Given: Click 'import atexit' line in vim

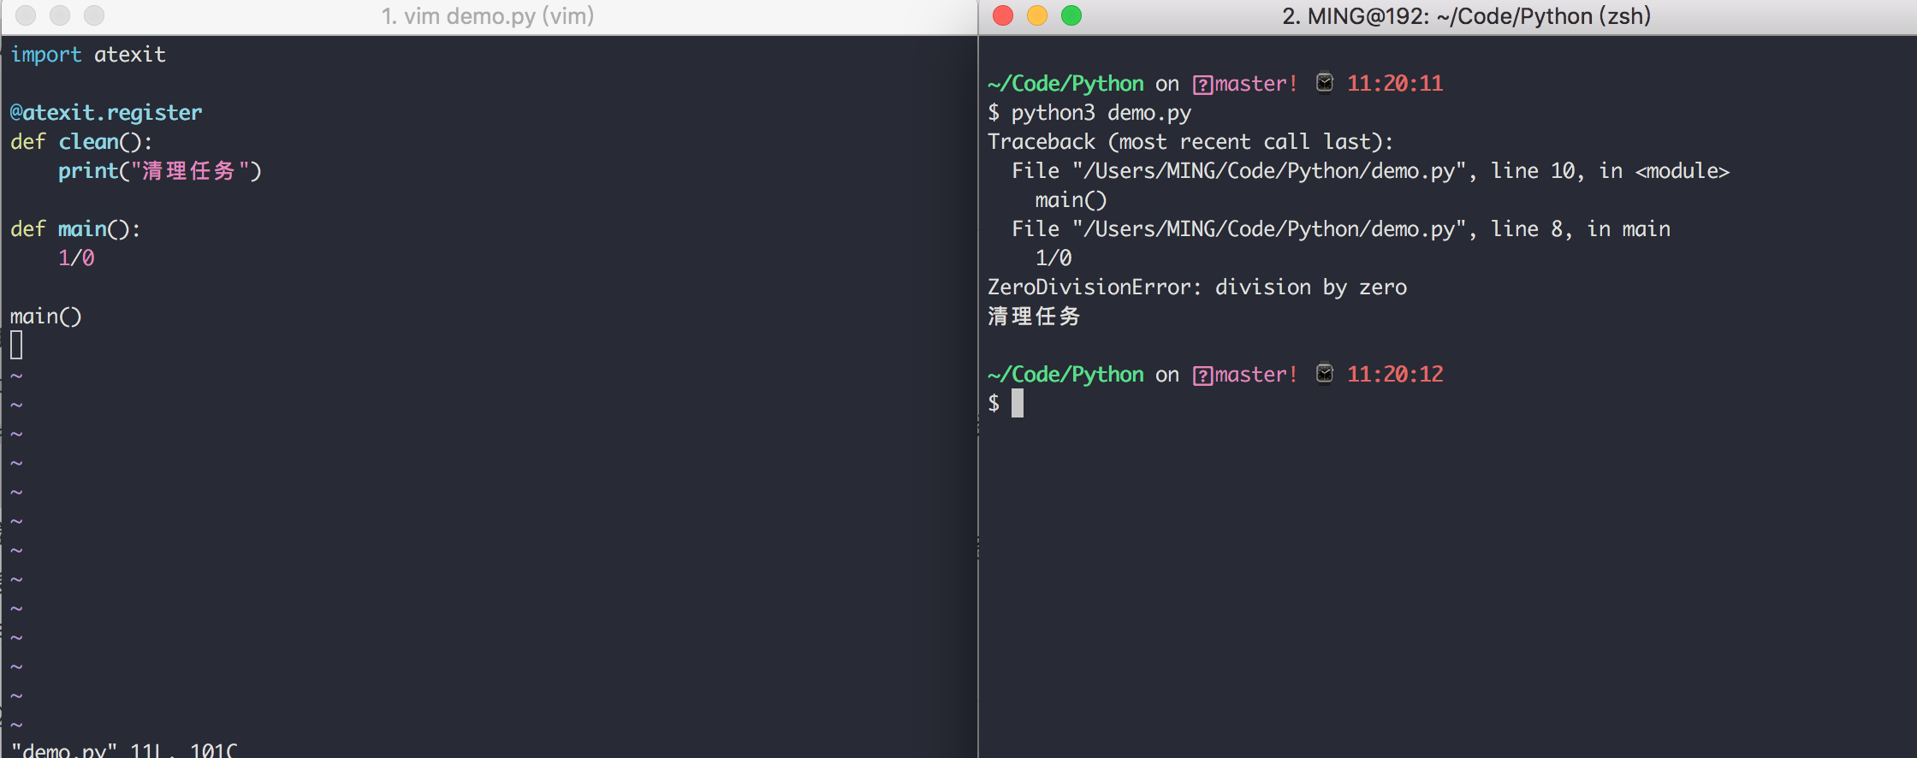Looking at the screenshot, I should click(88, 55).
